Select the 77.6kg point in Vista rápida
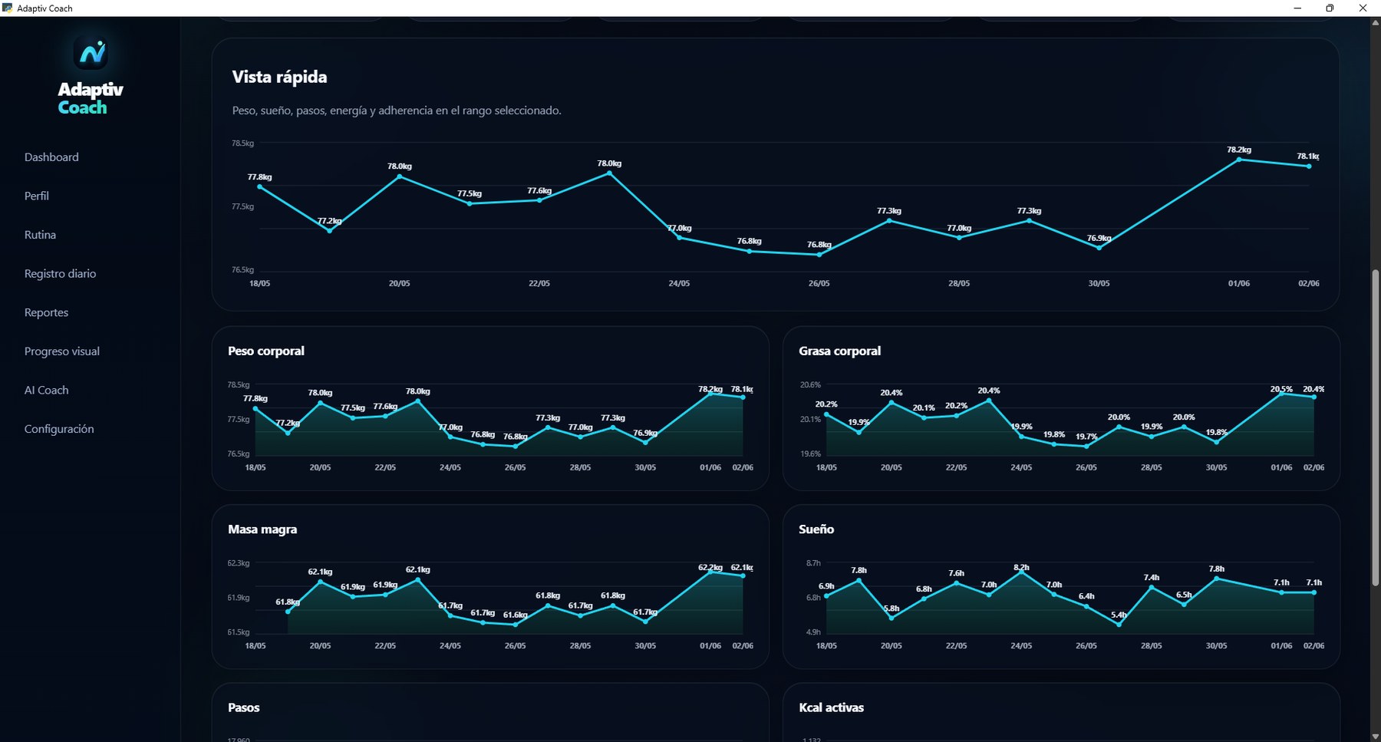The height and width of the screenshot is (742, 1381). pyautogui.click(x=539, y=200)
